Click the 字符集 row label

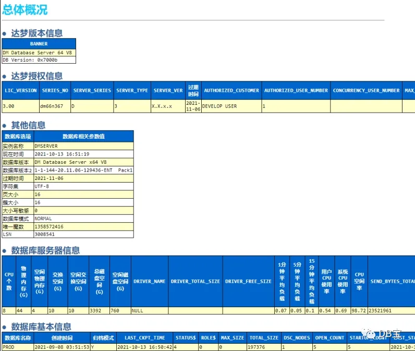18,186
